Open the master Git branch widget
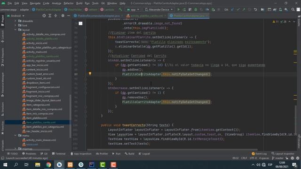Viewport: 301px width, 169px height. tap(278, 158)
